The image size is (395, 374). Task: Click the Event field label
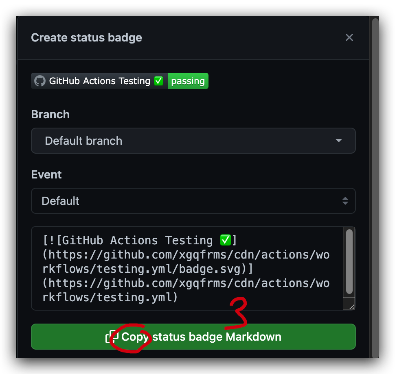46,174
